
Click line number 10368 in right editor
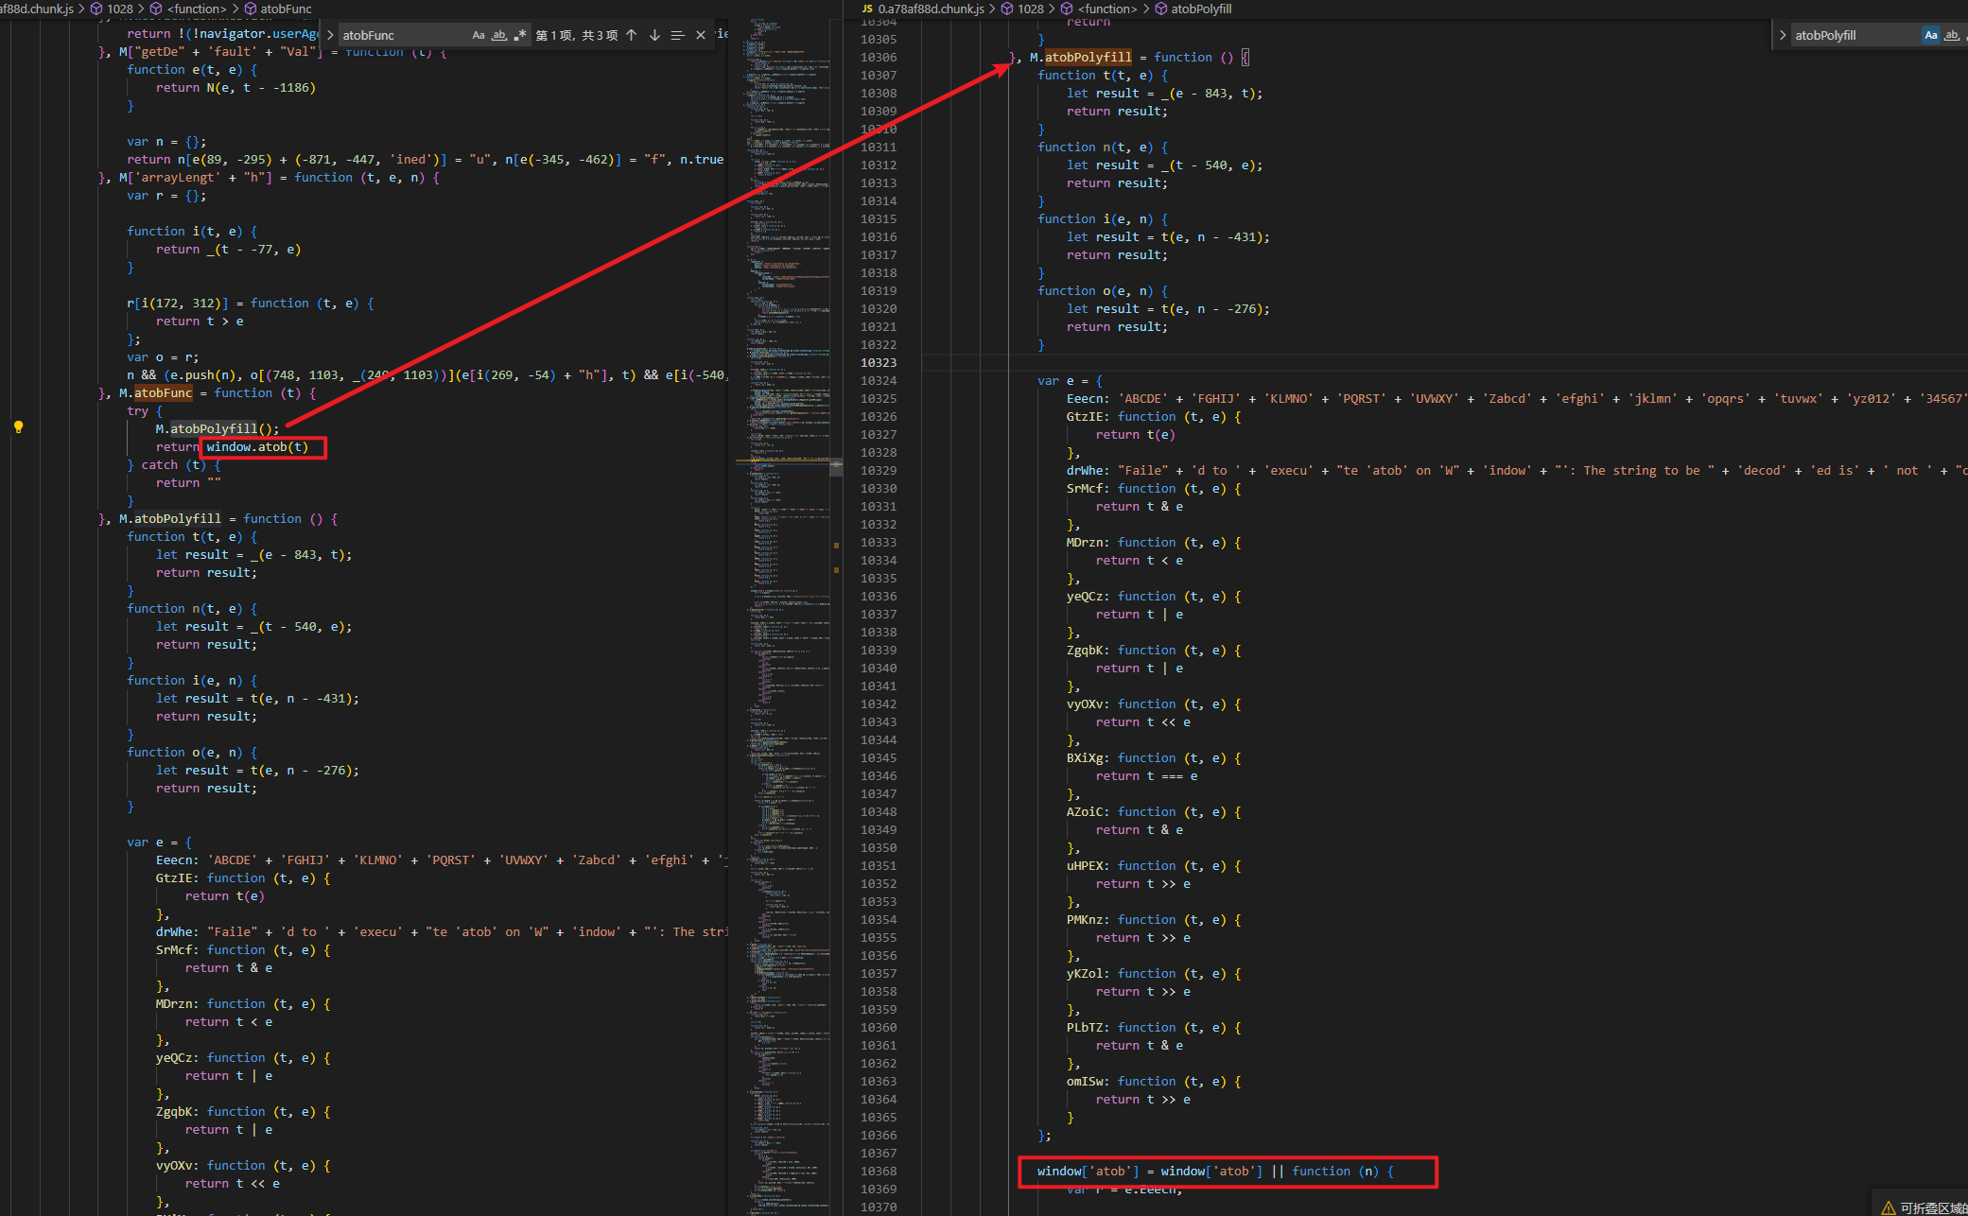tap(879, 1171)
